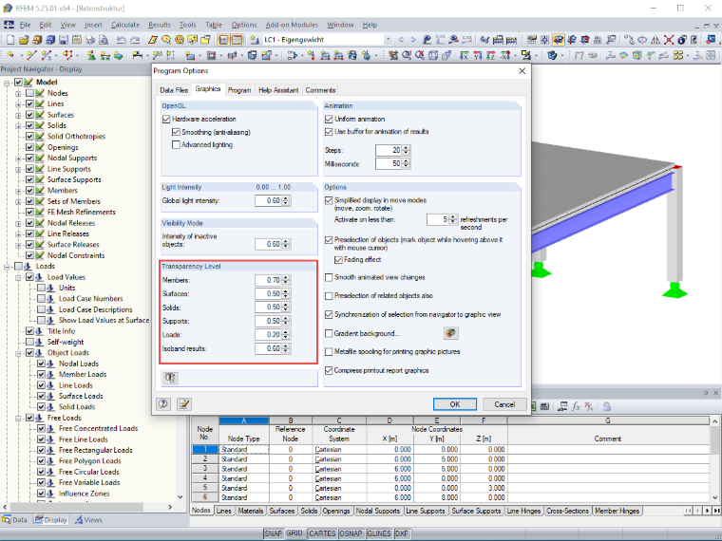The image size is (722, 541).
Task: Collapse the Model tree node
Action: coord(7,83)
